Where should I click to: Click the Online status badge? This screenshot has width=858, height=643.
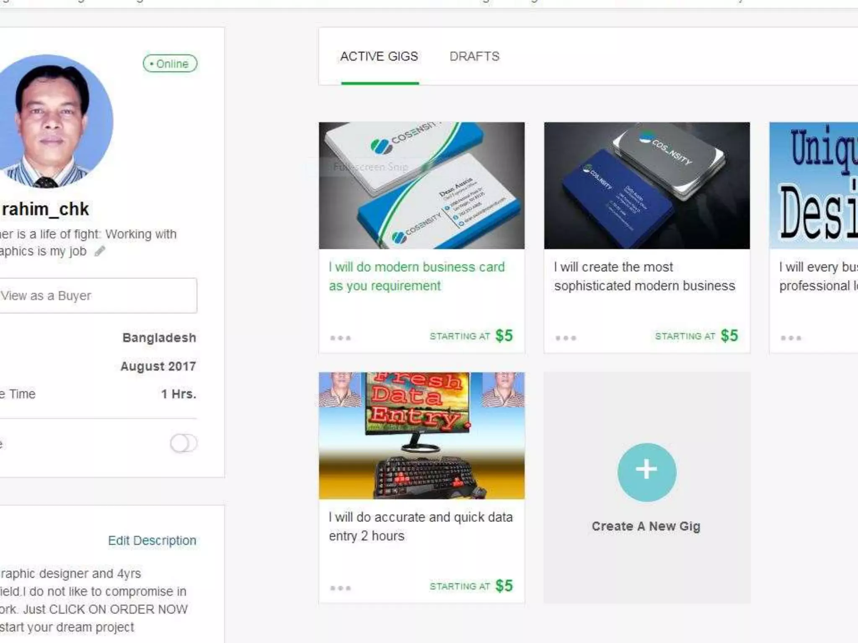(x=170, y=64)
